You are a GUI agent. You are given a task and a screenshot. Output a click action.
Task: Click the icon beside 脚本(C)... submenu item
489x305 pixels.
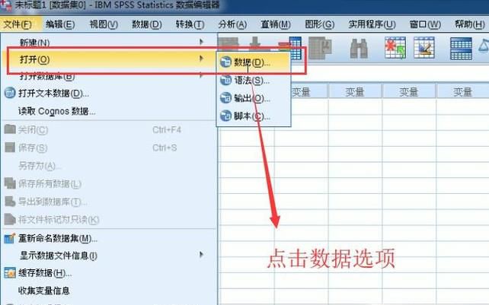[225, 116]
